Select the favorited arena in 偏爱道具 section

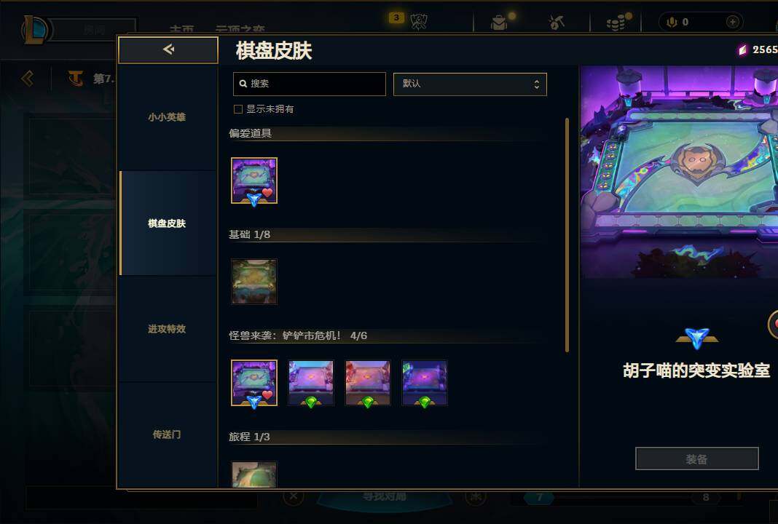254,180
